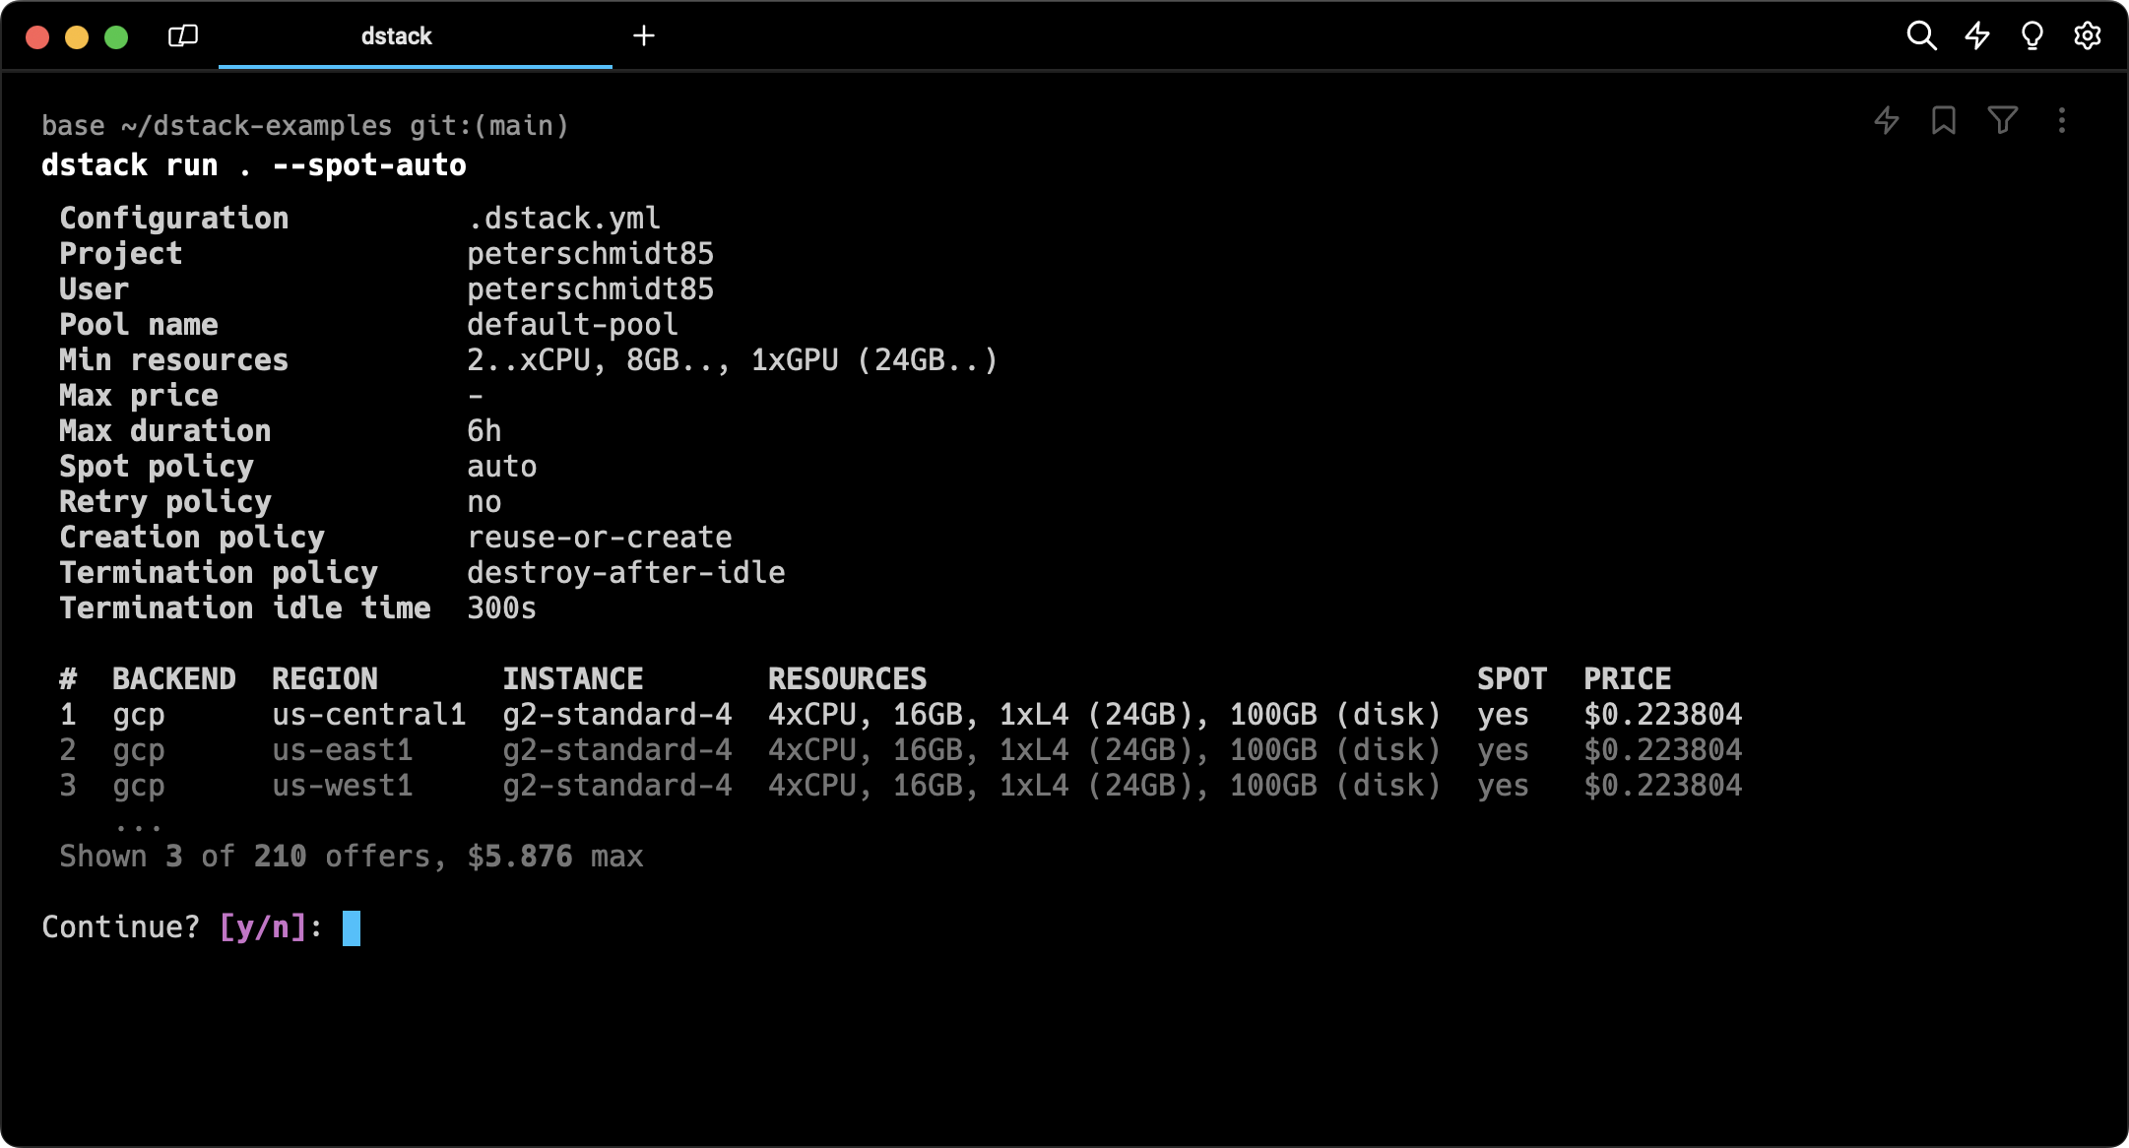Click the lightbulb tips icon
The height and width of the screenshot is (1148, 2129).
click(2032, 36)
